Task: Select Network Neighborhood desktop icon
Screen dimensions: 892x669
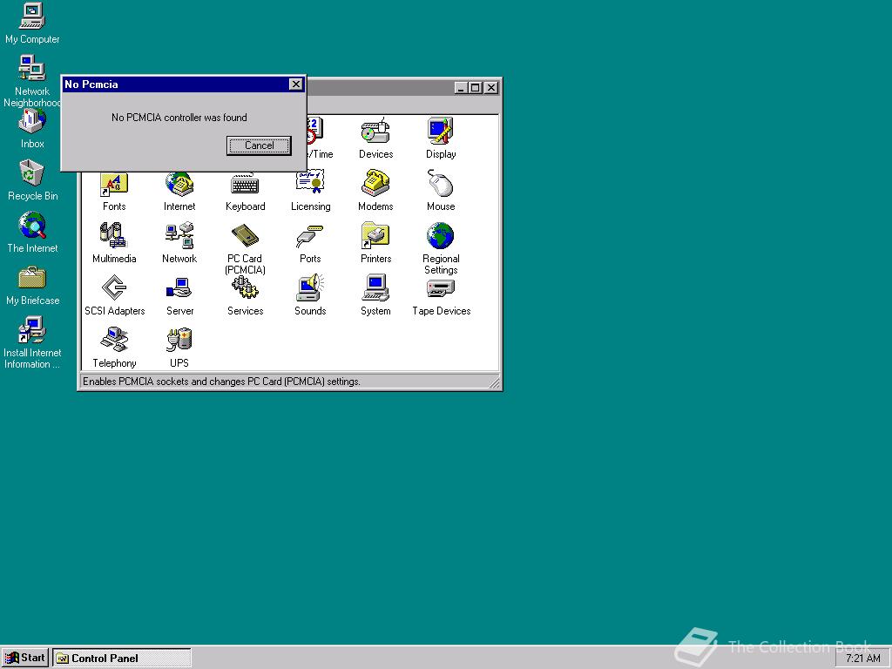Action: (x=32, y=81)
